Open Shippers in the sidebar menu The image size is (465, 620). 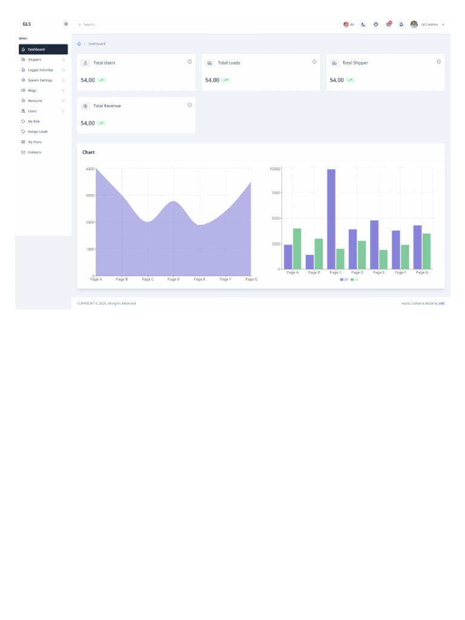pyautogui.click(x=35, y=60)
